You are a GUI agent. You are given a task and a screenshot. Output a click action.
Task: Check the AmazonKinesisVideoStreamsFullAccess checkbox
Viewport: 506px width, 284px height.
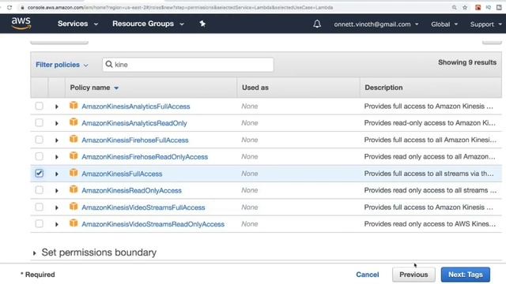[x=39, y=207]
